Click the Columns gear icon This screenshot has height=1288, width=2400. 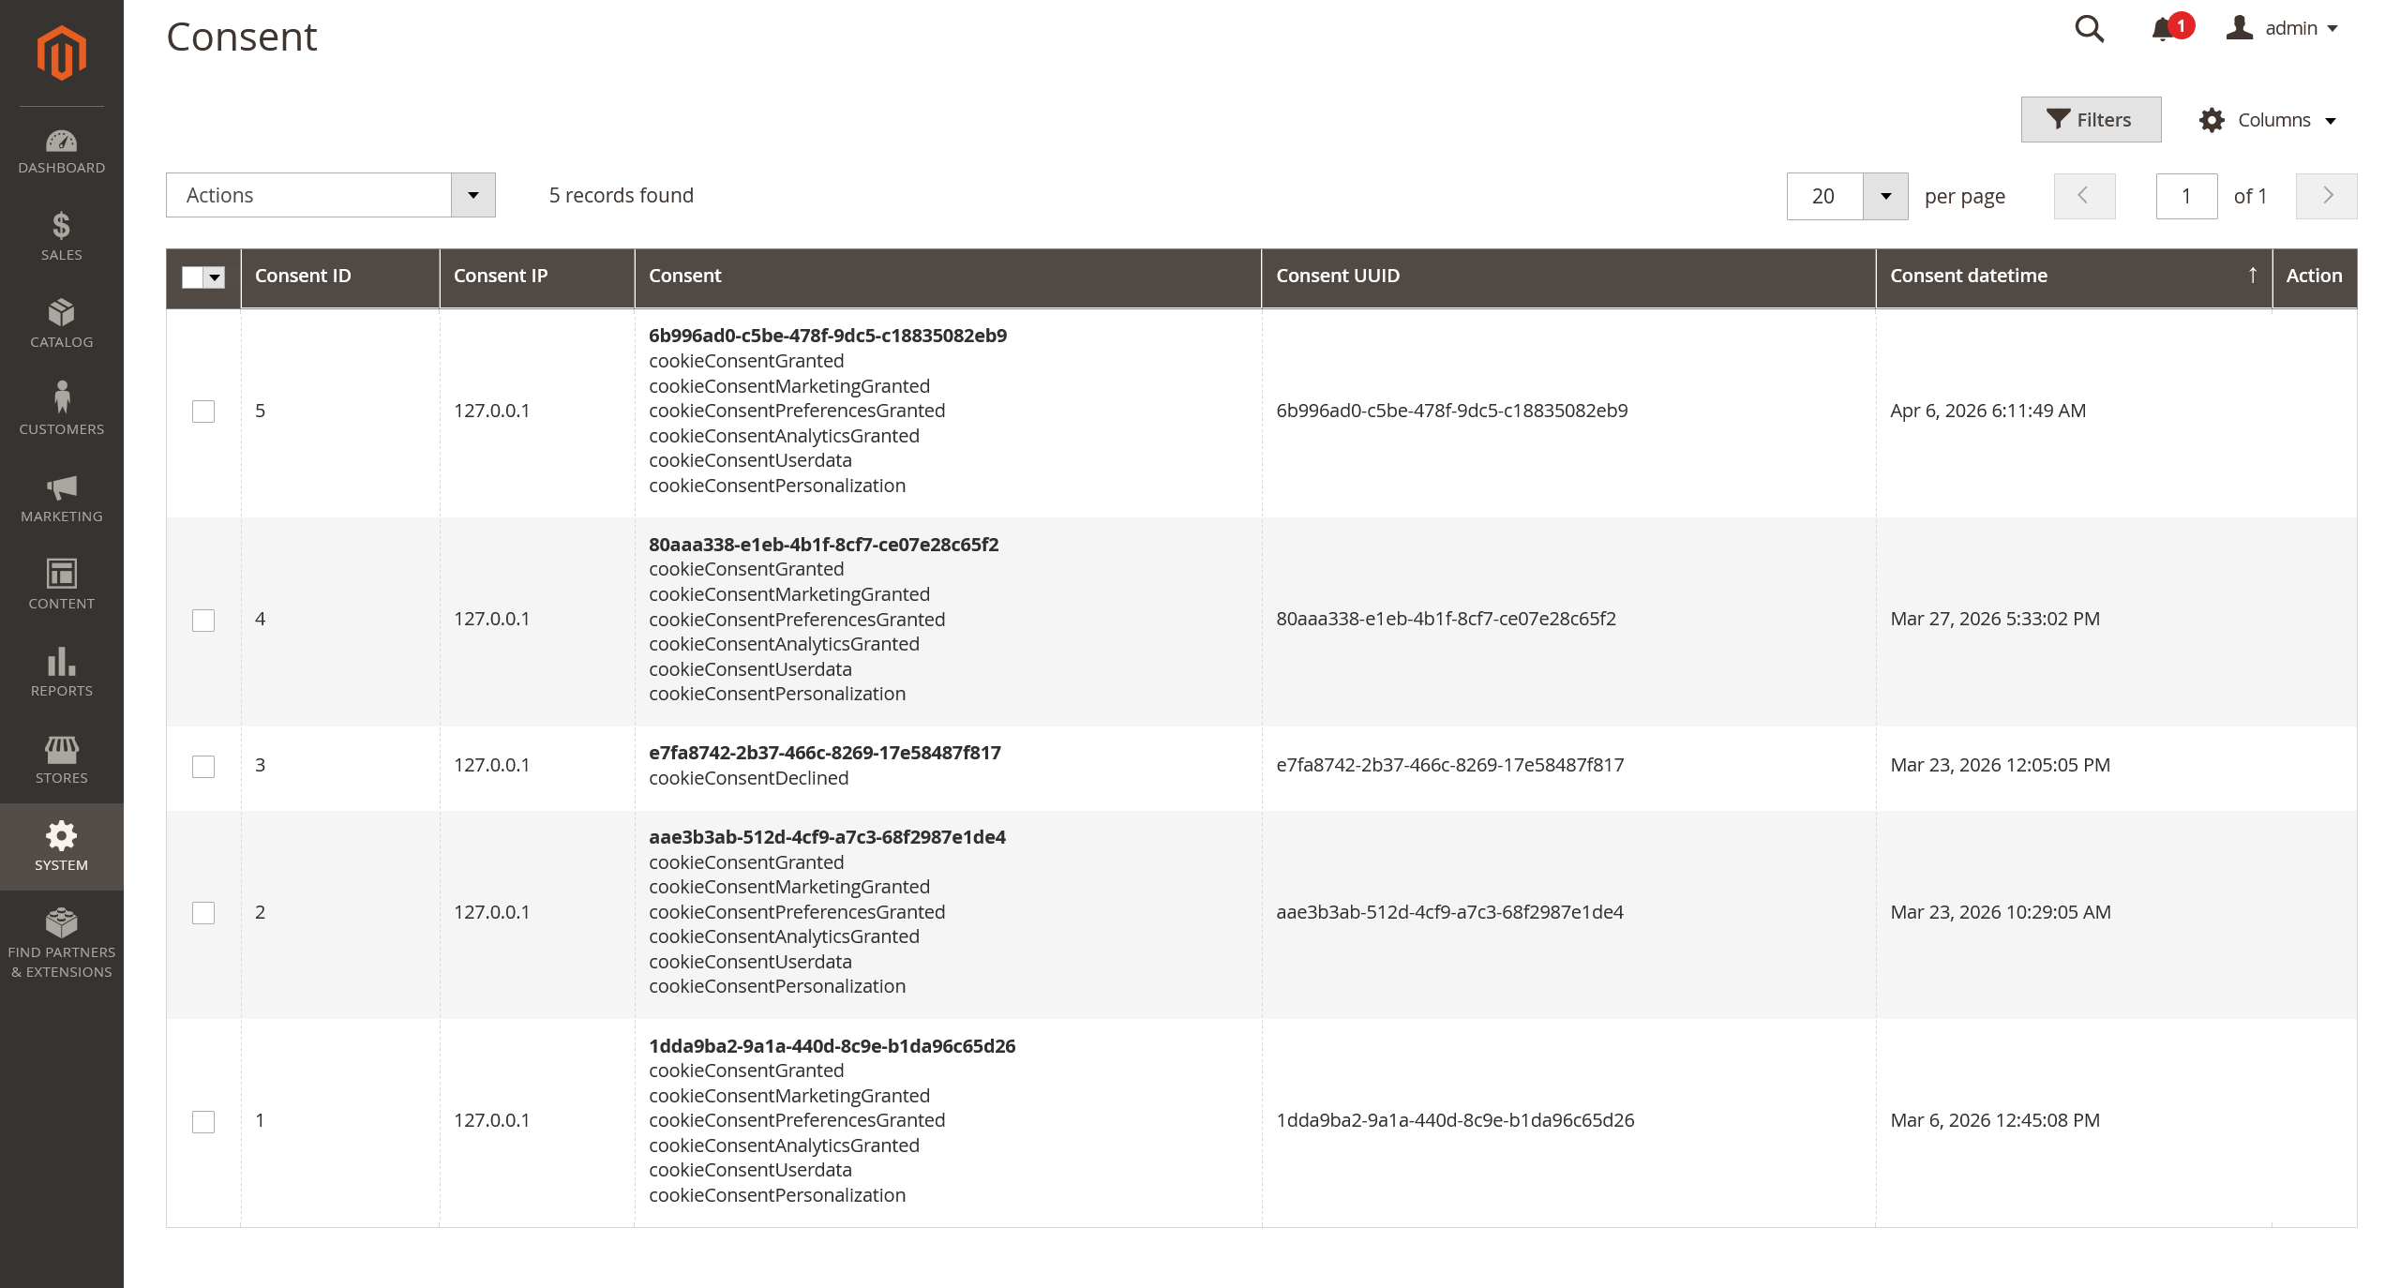click(2212, 120)
